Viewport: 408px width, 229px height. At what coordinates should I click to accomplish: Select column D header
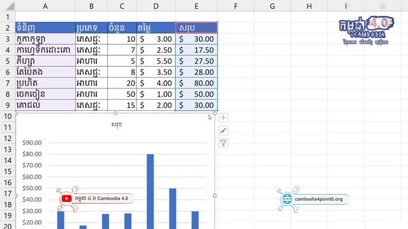click(156, 6)
